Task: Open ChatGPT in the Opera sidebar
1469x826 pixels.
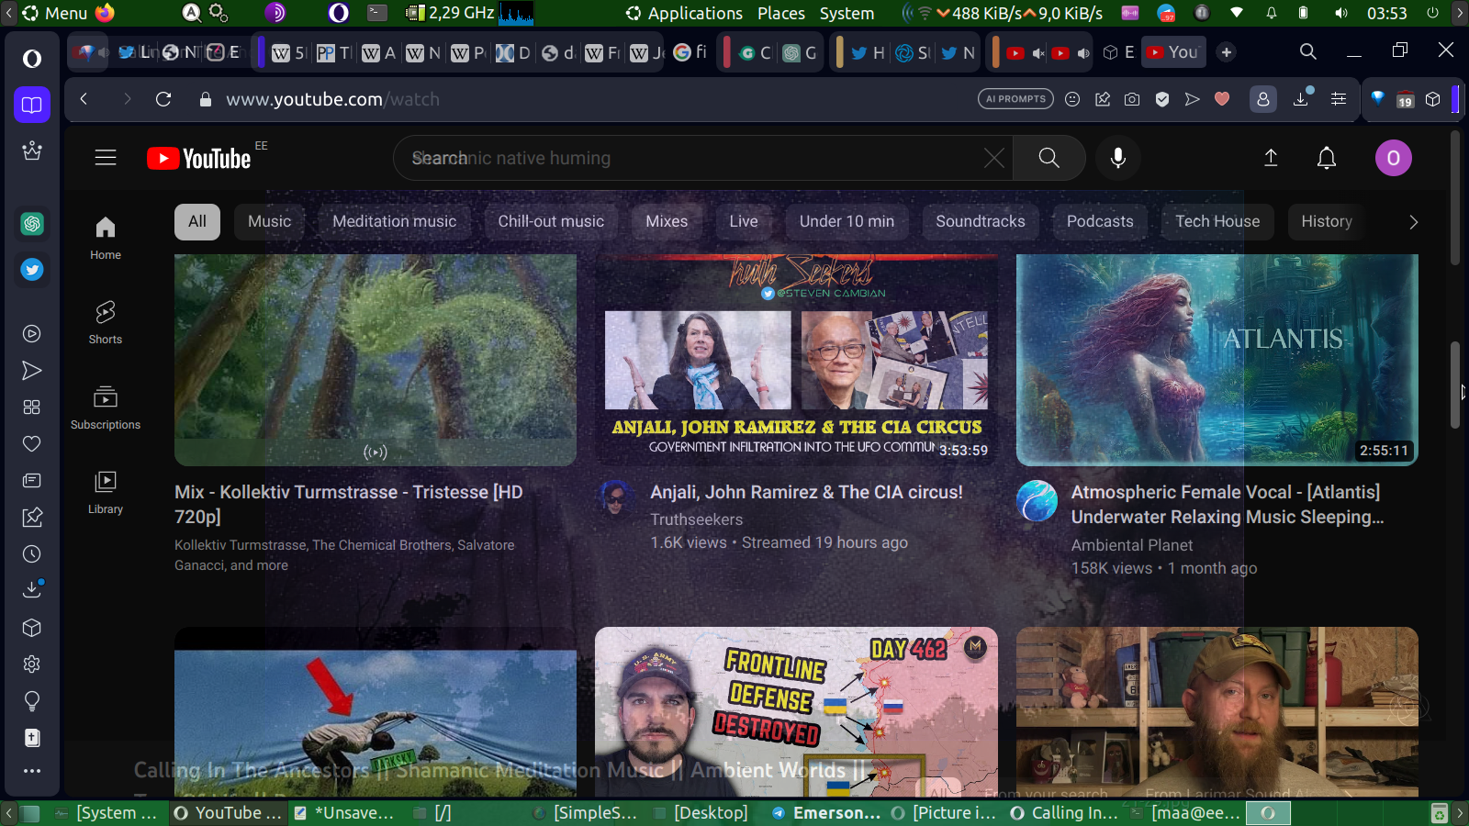Action: [x=32, y=223]
